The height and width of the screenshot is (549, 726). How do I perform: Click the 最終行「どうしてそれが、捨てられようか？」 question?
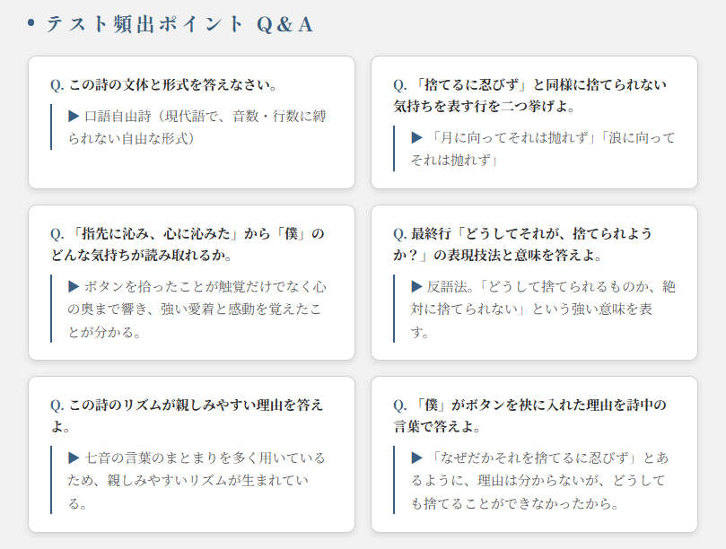529,244
